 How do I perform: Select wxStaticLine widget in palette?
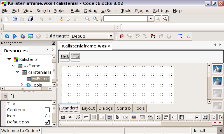[x=190, y=117]
